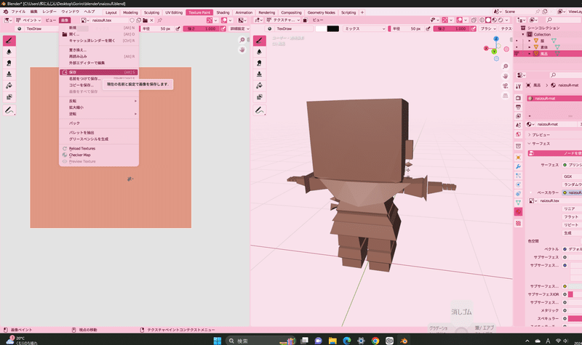Click the secondary black color swatch
The height and width of the screenshot is (345, 582).
(333, 28)
